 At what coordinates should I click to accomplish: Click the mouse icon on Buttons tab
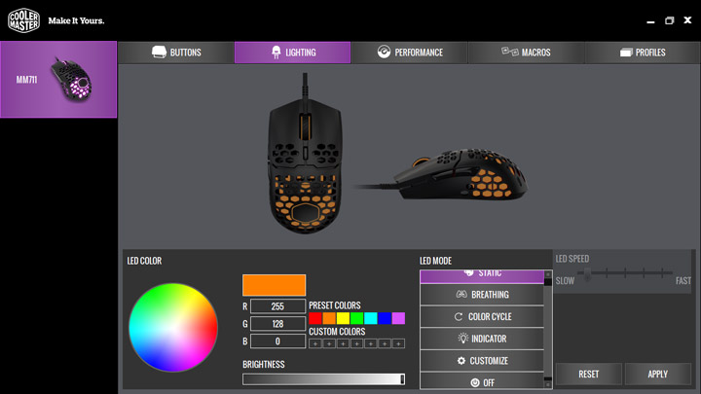[x=159, y=52]
